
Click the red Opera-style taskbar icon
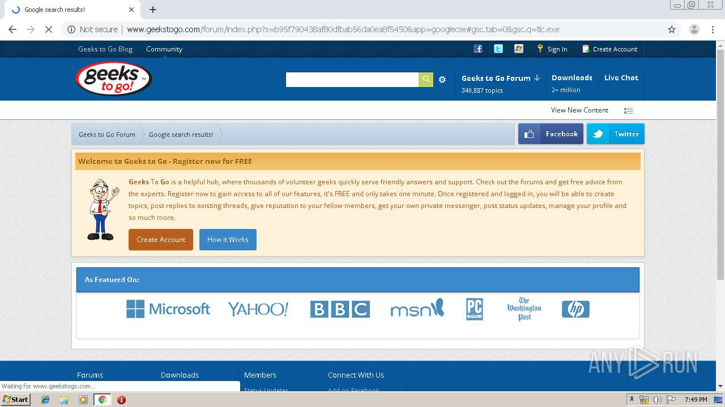coord(121,400)
